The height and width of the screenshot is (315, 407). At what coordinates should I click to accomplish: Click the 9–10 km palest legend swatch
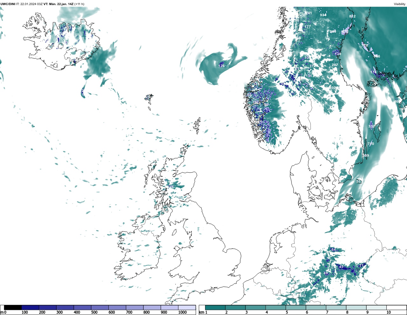(376, 308)
